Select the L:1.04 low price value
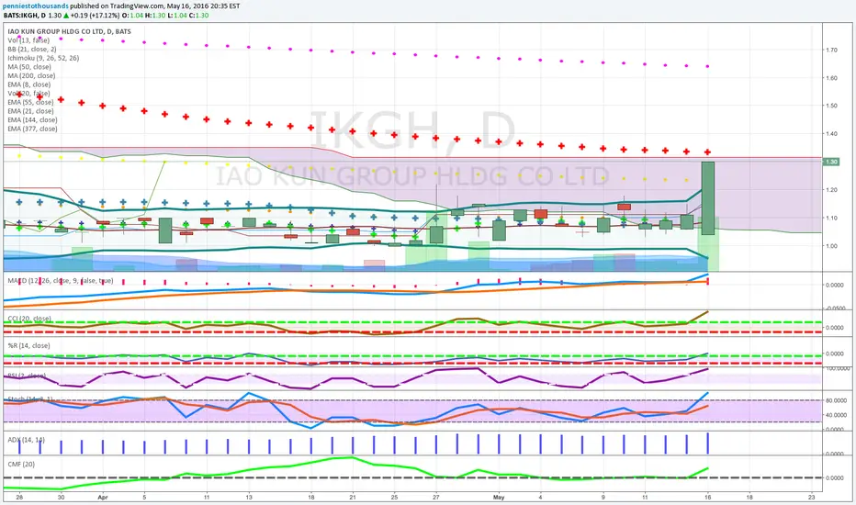 click(176, 16)
